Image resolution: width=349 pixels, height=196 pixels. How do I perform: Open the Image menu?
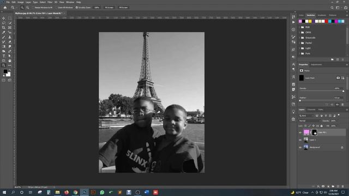(21, 2)
